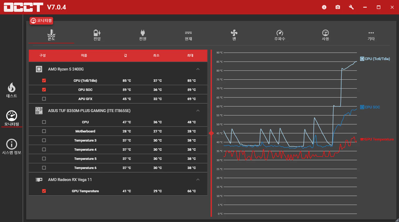Open the 시스템 정보 info icon in sidebar
399x222 pixels.
(12, 144)
